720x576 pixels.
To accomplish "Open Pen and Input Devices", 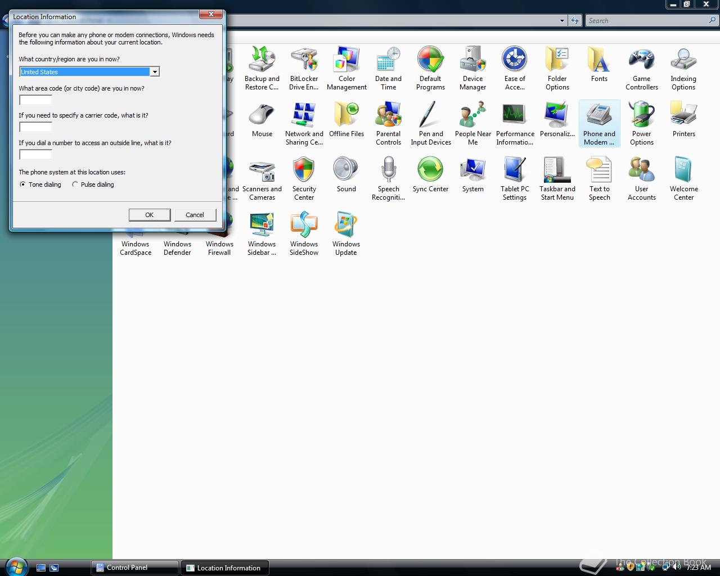I will click(x=431, y=124).
